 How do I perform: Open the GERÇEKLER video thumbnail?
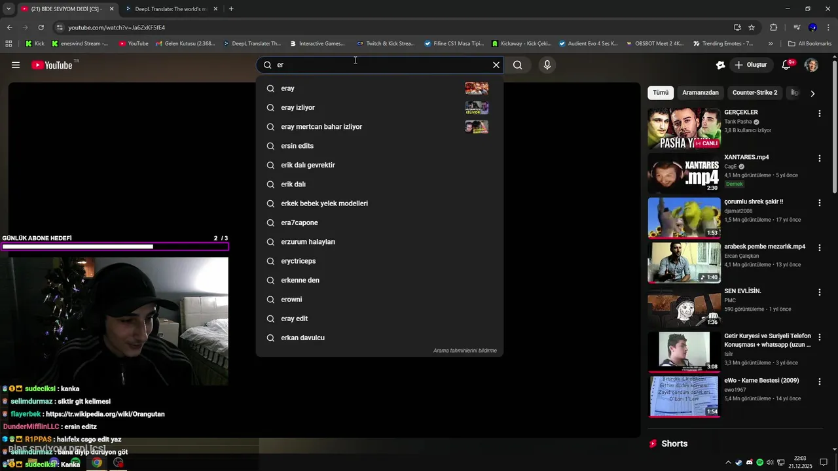pos(684,129)
